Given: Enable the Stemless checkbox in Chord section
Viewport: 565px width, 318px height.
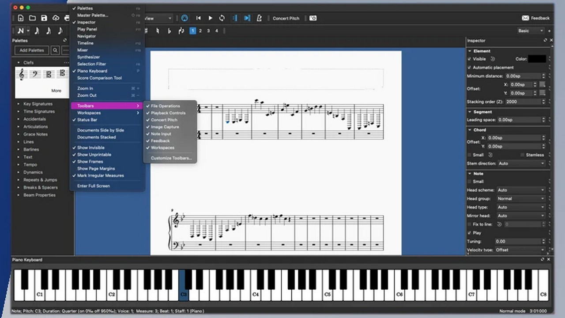Looking at the screenshot, I should click(x=522, y=155).
